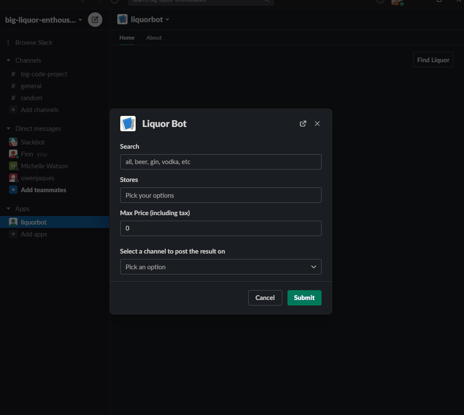Click the liquorbot app icon in sidebar
464x415 pixels.
tap(13, 222)
